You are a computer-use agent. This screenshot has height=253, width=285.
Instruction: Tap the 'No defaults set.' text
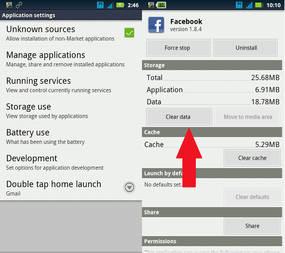(x=163, y=184)
